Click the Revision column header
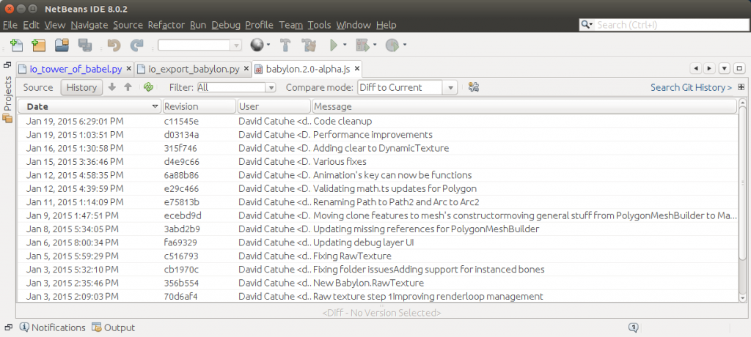The height and width of the screenshot is (337, 751). [x=199, y=106]
